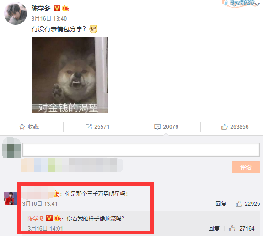Like the comment with 22925 likes
Screen dimensions: 263x236
(x=248, y=204)
